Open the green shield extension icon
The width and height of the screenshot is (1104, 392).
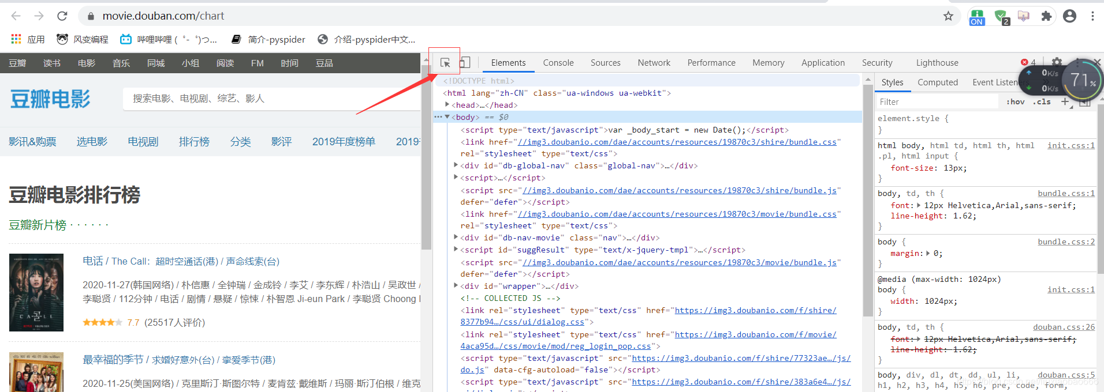[x=1002, y=17]
